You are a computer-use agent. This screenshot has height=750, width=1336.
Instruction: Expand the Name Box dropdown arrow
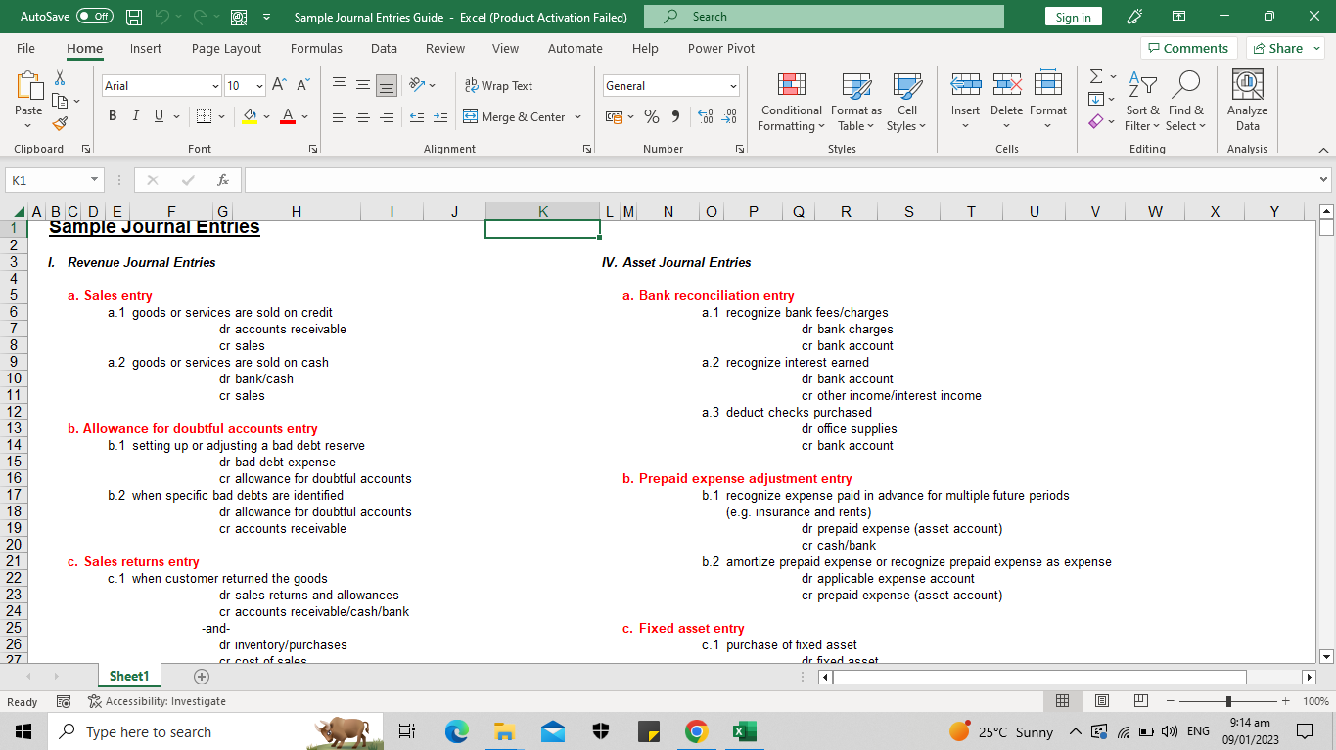click(x=94, y=180)
